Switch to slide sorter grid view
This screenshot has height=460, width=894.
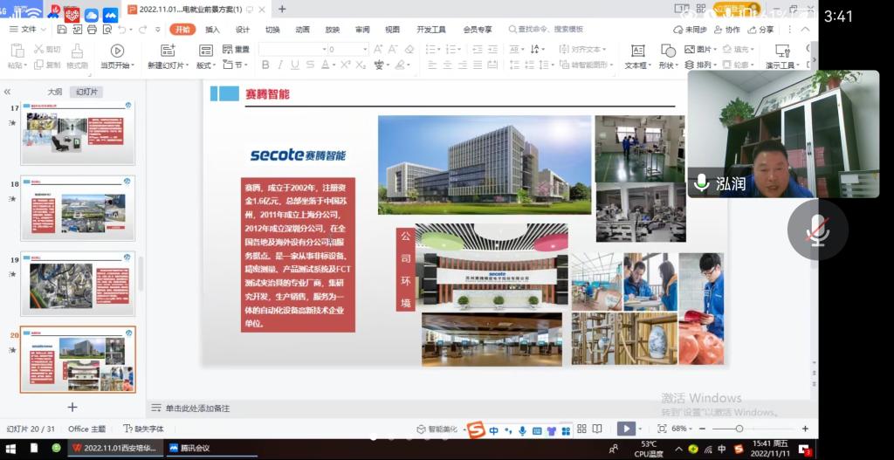pos(581,429)
